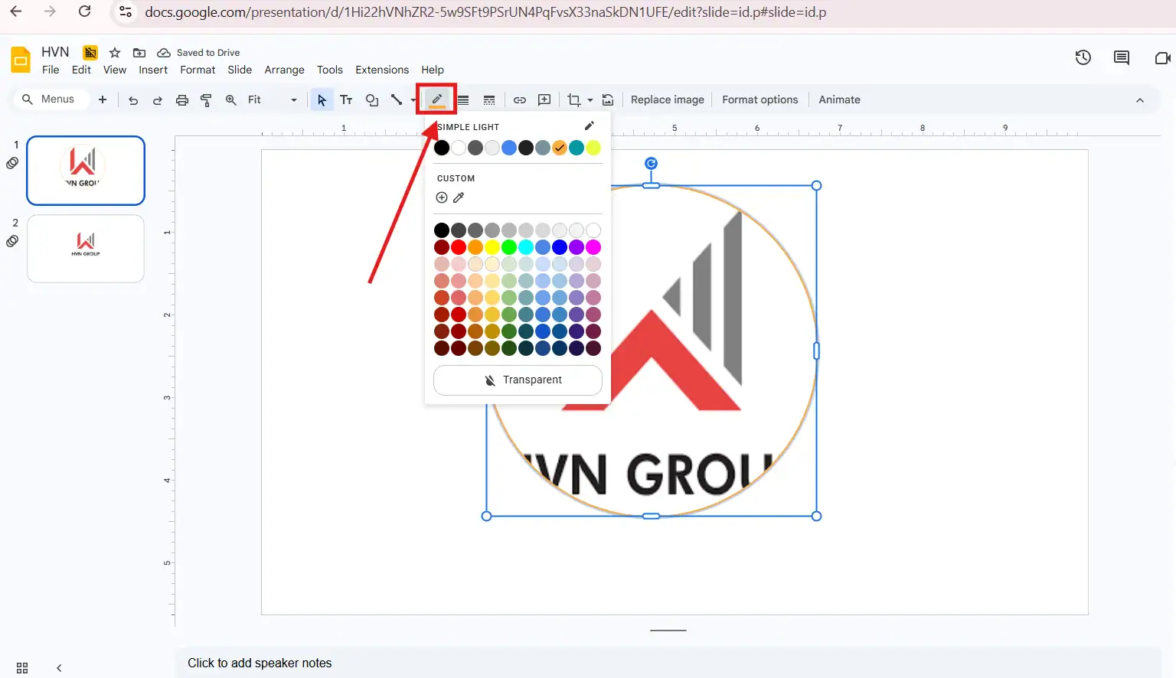Click the insert link icon

pyautogui.click(x=519, y=100)
